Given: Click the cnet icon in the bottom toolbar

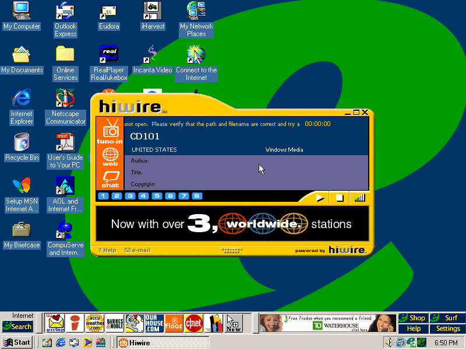Looking at the screenshot, I should (193, 323).
